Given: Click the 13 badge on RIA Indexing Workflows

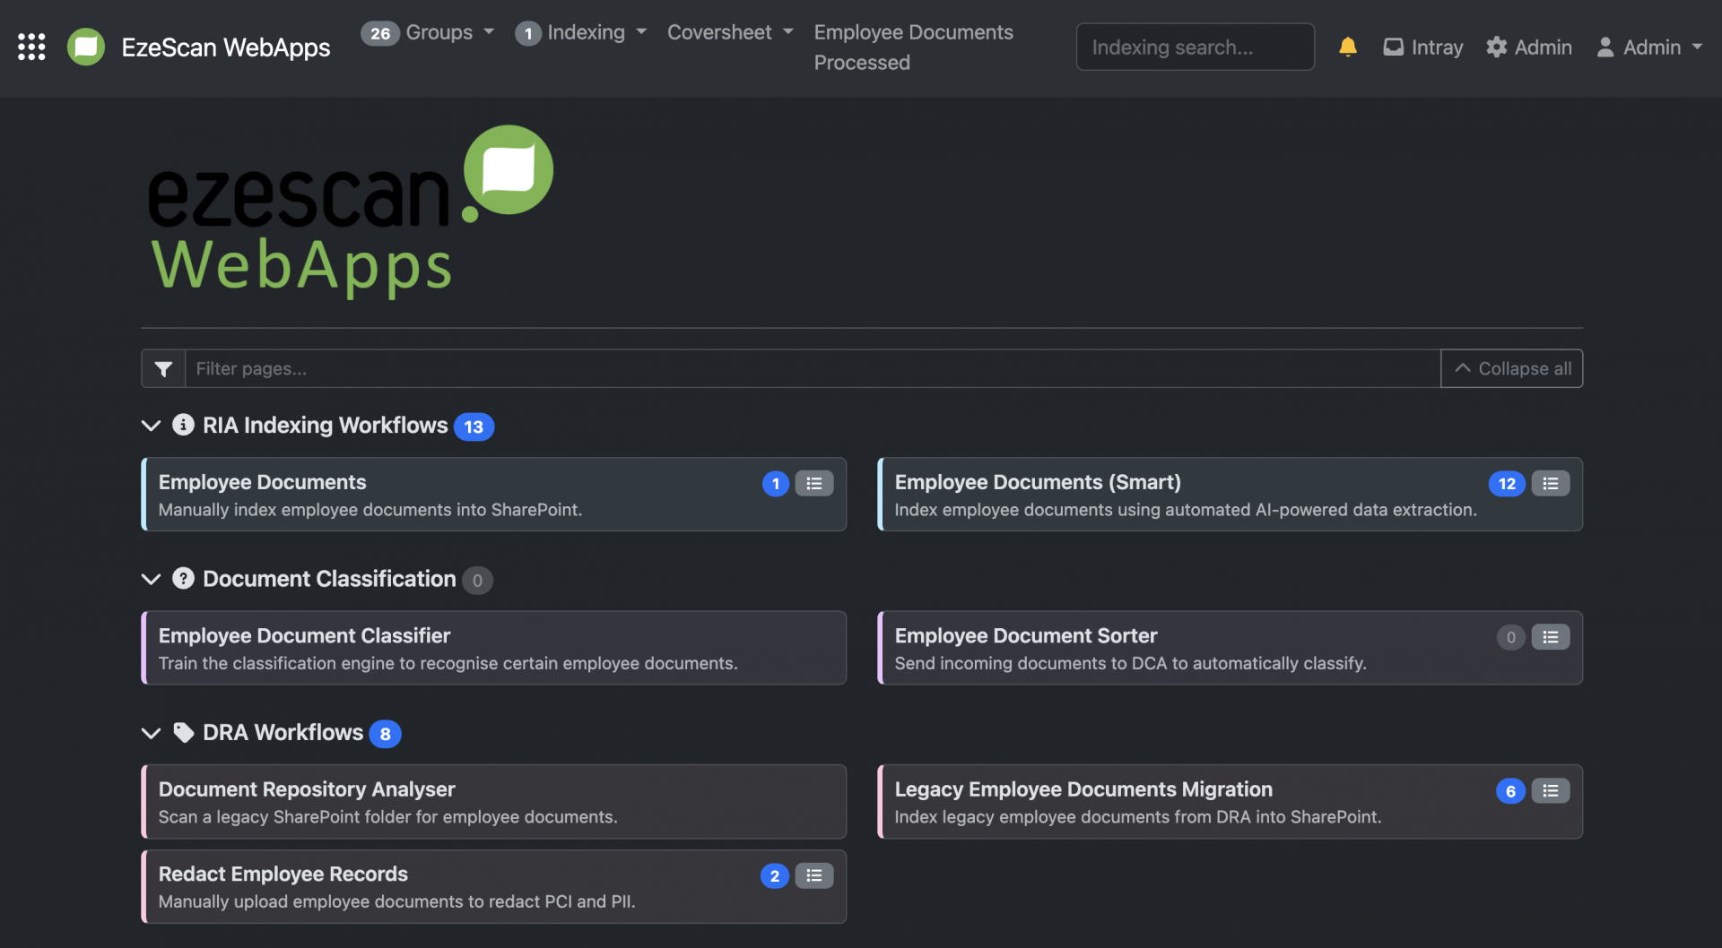Looking at the screenshot, I should 474,427.
